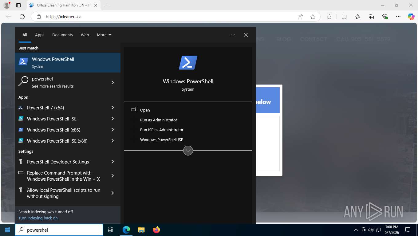The height and width of the screenshot is (236, 418).
Task: Click CONTACT link on the webpage
Action: click(x=313, y=39)
